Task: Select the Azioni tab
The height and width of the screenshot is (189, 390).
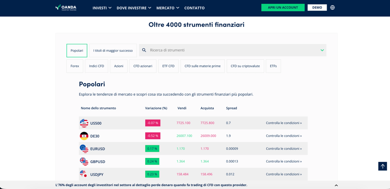Action: (119, 66)
